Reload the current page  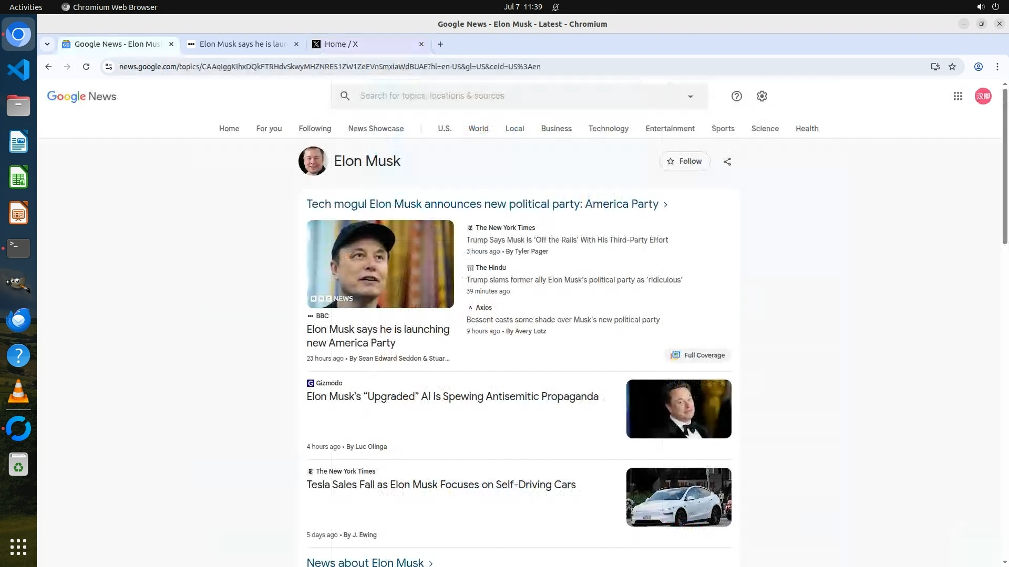[x=86, y=67]
